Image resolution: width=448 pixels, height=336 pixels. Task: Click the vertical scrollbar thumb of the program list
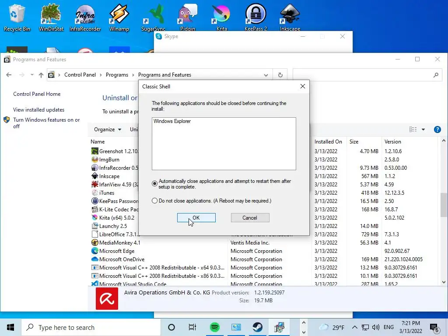[x=444, y=205]
